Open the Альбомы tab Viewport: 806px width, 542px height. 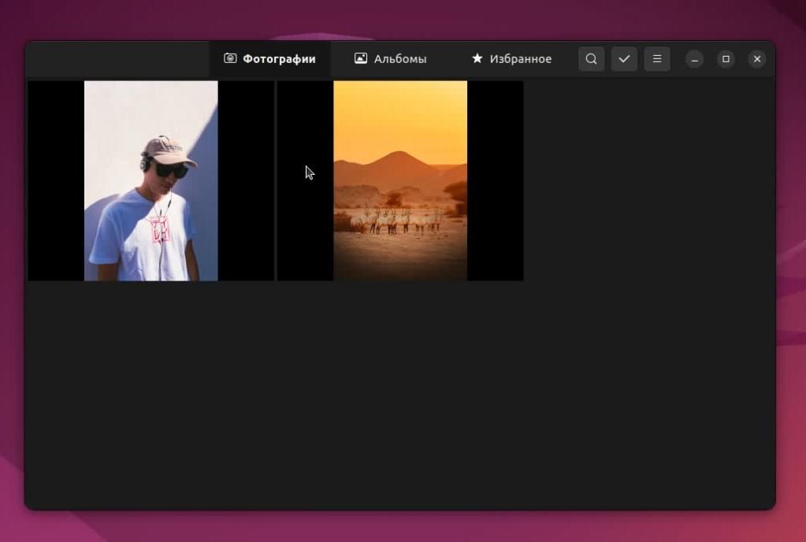click(391, 59)
